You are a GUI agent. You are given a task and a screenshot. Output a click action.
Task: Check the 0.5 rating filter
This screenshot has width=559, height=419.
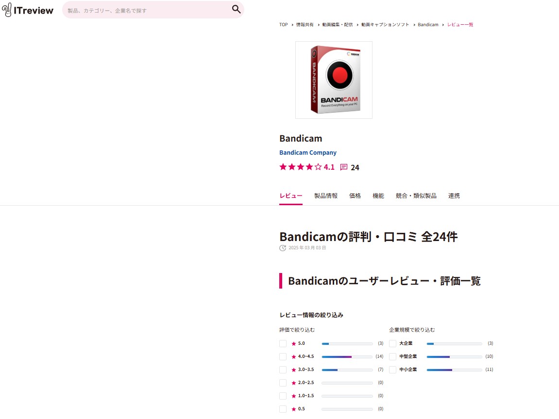[x=283, y=409]
